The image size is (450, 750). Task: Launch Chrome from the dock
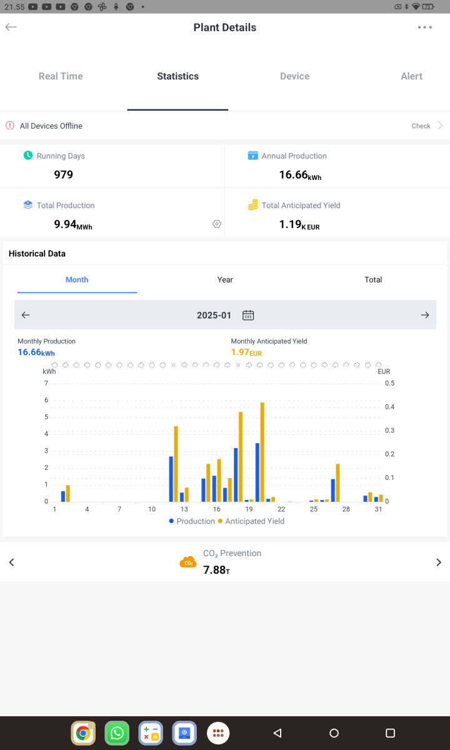(83, 733)
